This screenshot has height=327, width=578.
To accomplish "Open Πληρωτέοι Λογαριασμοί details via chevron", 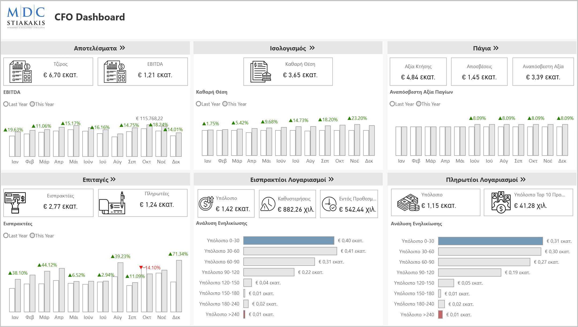I will coord(523,179).
